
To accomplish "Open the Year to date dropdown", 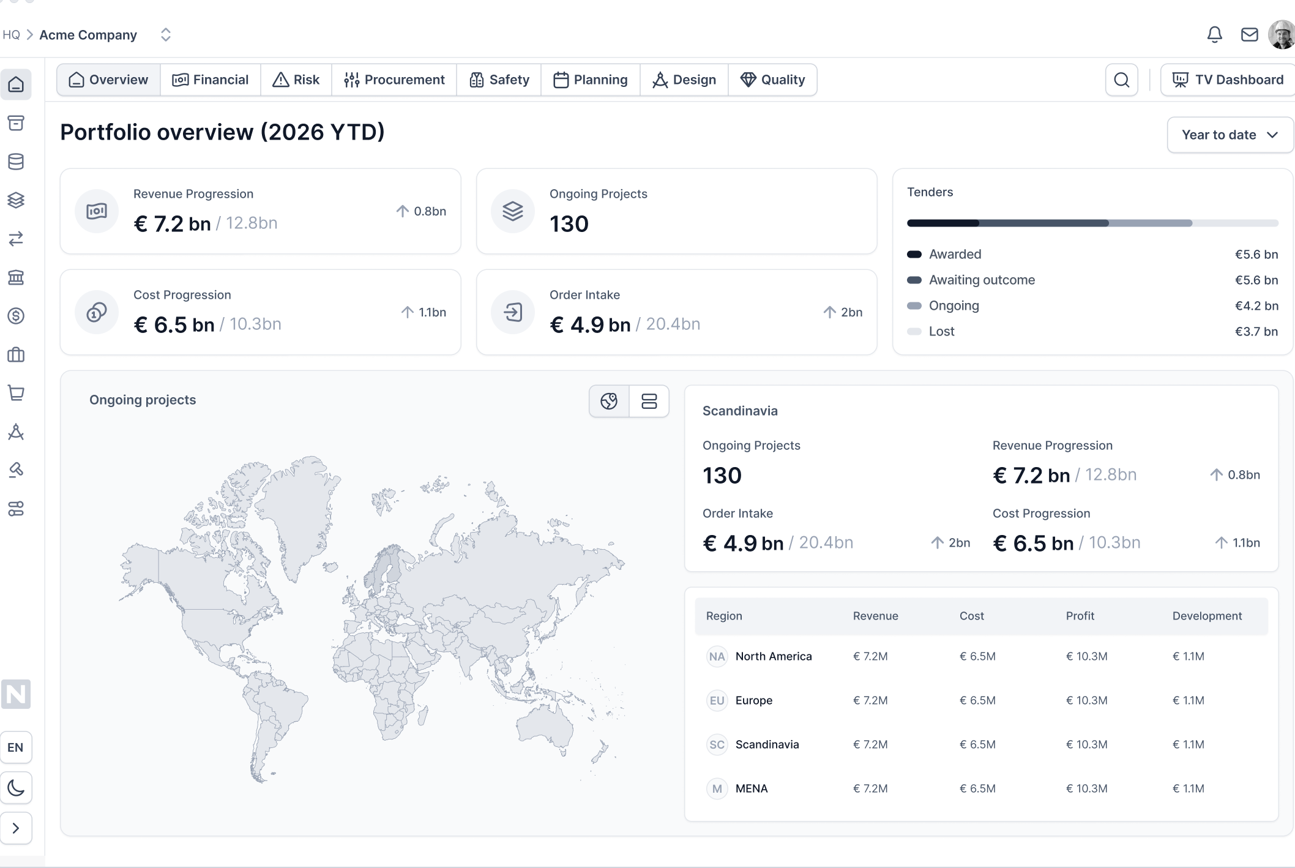I will click(1230, 135).
